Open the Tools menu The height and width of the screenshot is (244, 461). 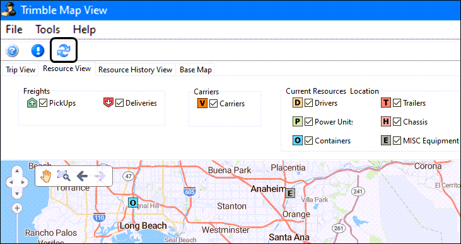pos(48,30)
